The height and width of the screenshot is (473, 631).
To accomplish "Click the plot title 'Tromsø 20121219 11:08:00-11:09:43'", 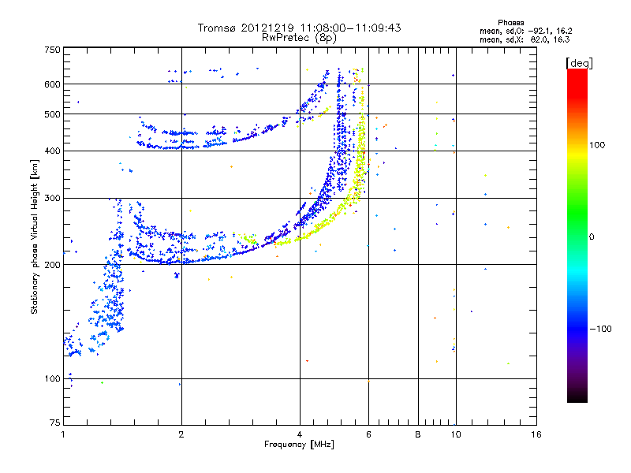I will click(299, 28).
